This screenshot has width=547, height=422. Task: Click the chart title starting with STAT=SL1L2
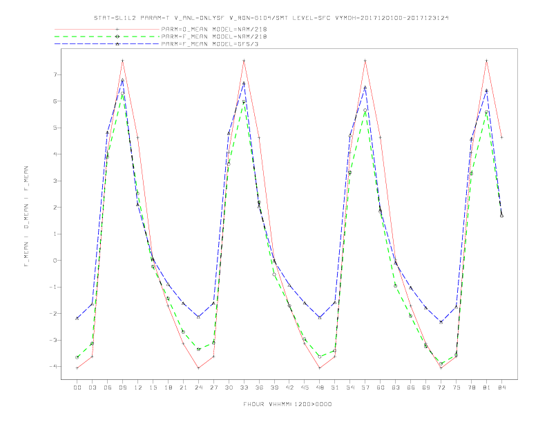point(271,18)
